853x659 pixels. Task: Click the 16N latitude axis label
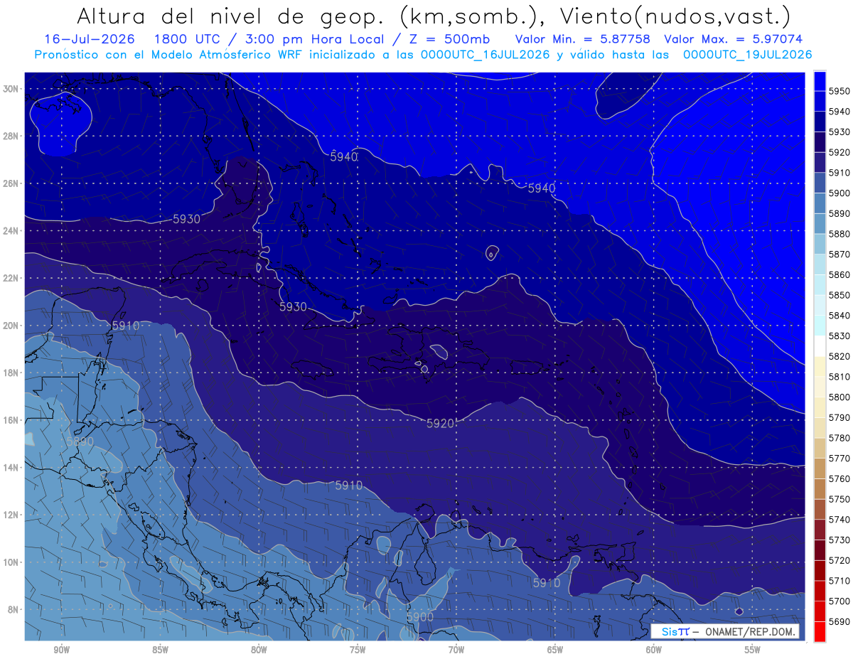pyautogui.click(x=11, y=420)
